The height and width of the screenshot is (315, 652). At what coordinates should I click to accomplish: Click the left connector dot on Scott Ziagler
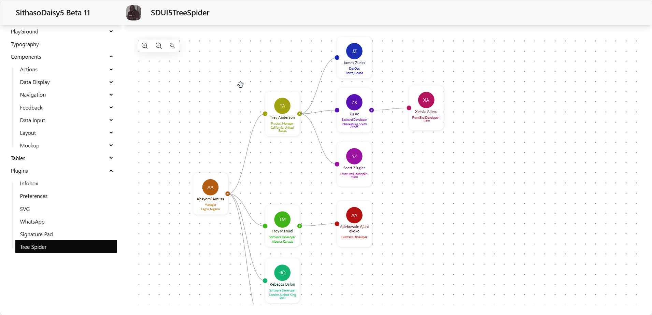coord(337,164)
